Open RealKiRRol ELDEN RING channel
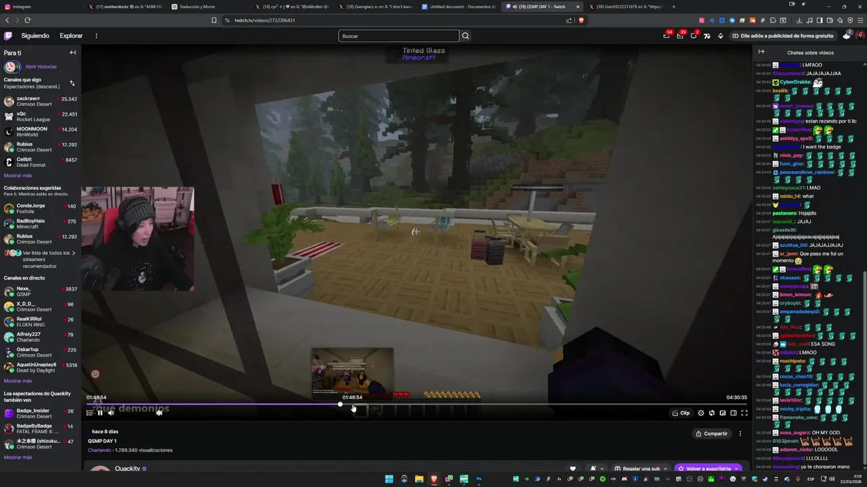Screen dimensions: 867x487 pos(41,322)
